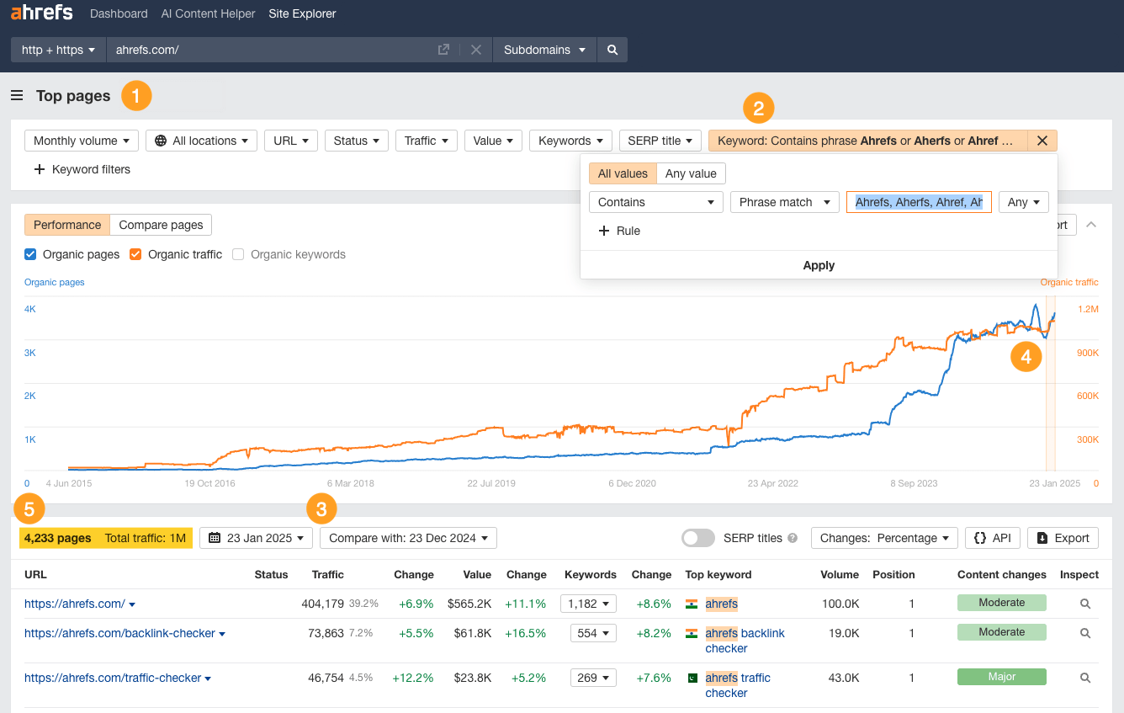Switch to the Compare pages tab

(160, 225)
